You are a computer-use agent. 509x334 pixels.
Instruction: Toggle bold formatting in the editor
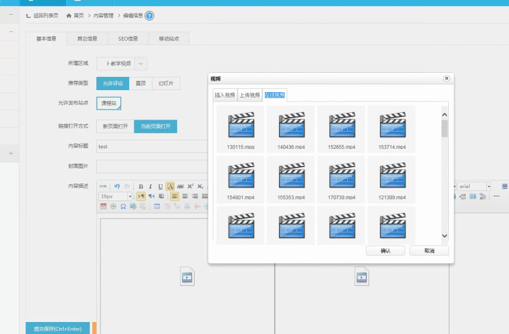pos(140,186)
